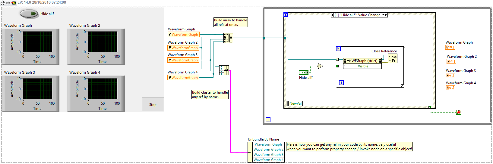Select Waveform Graph 2 reference node
This screenshot has height=164, width=493.
[x=183, y=48]
